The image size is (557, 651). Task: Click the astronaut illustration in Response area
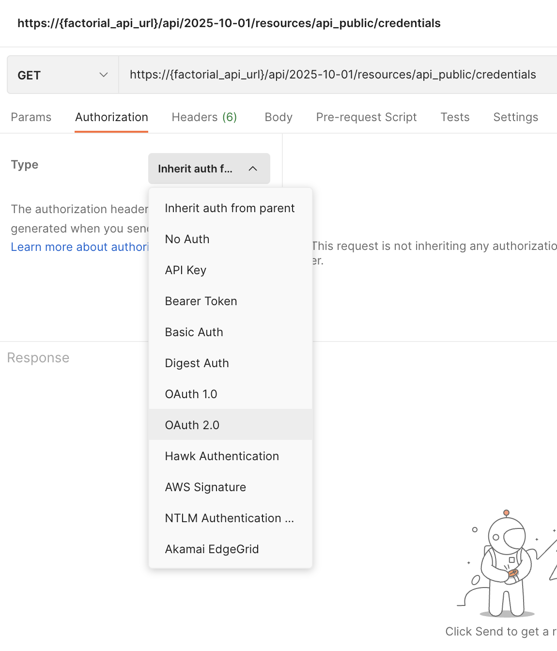[x=507, y=563]
